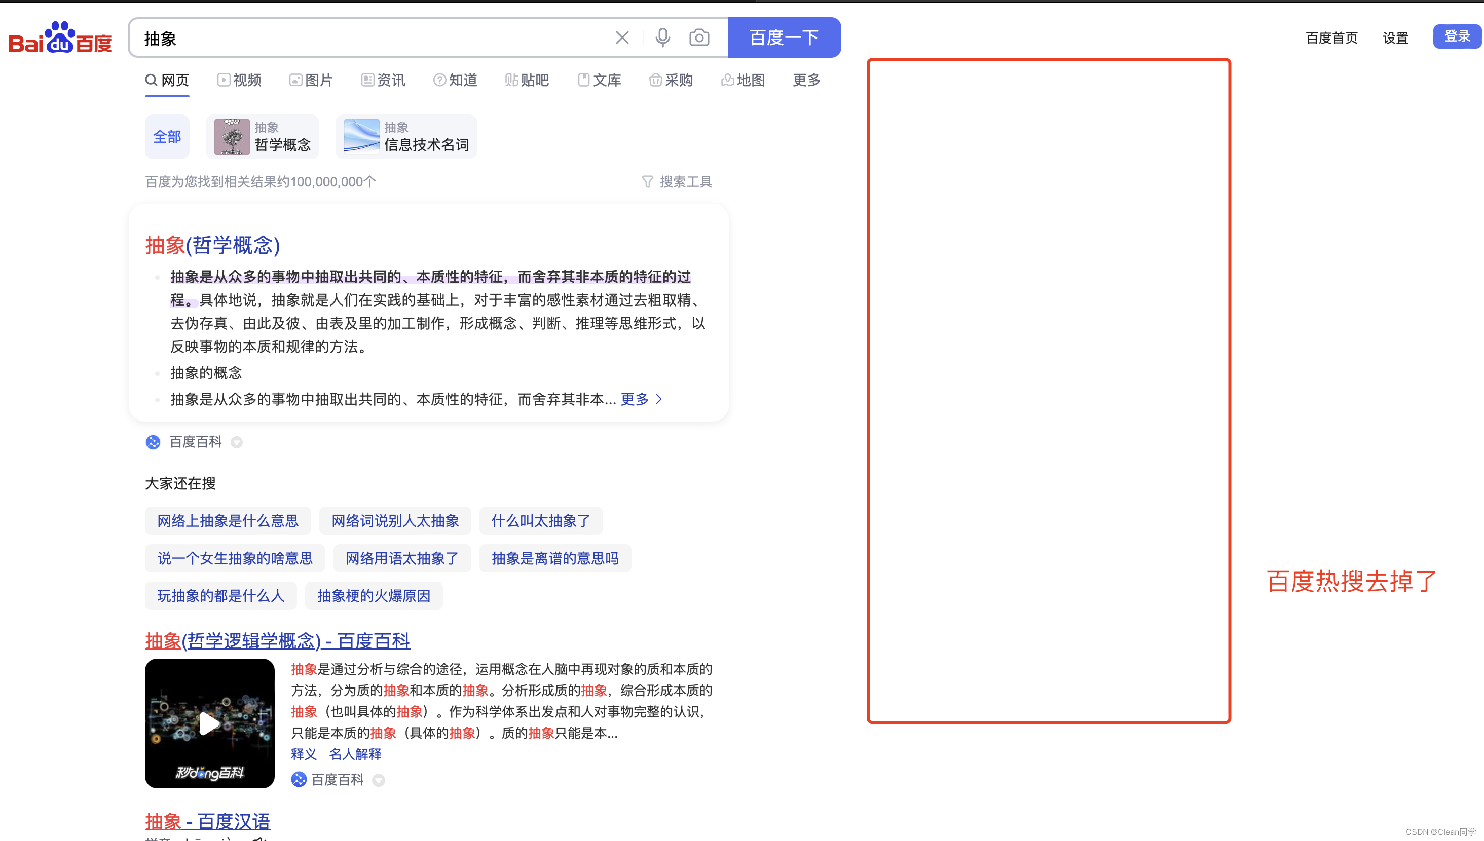Switch to the 视频 tab
This screenshot has height=841, width=1484.
click(238, 80)
